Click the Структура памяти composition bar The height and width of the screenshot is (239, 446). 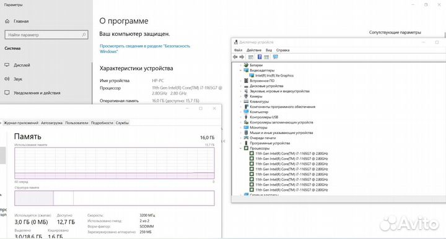[115, 198]
